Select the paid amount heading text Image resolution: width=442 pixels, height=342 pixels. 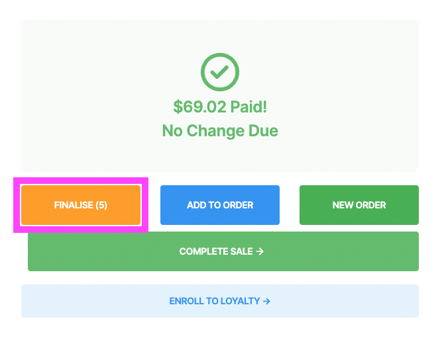(x=220, y=107)
